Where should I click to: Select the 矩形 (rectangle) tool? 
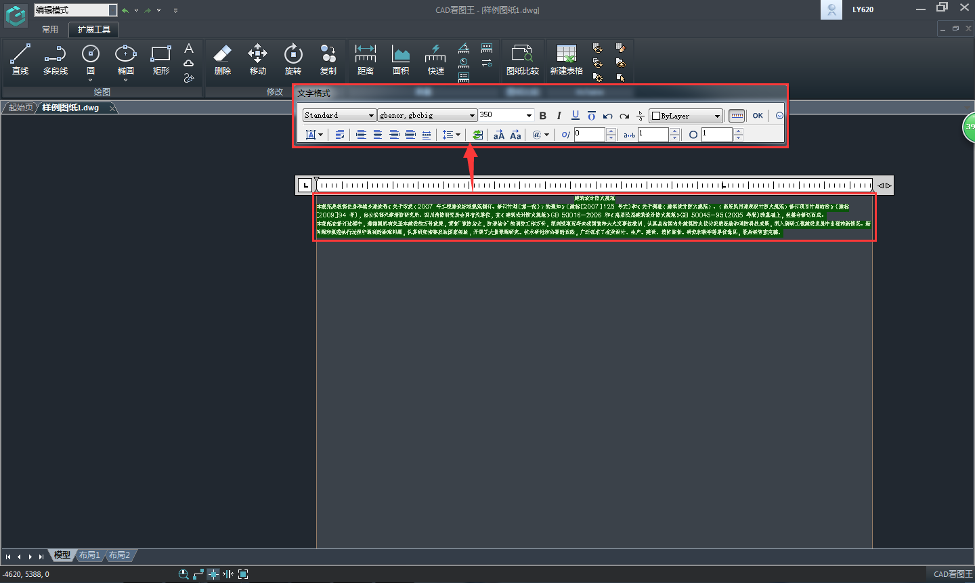pos(161,59)
